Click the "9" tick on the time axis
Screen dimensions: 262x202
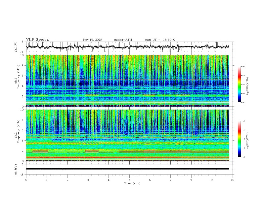212,180
